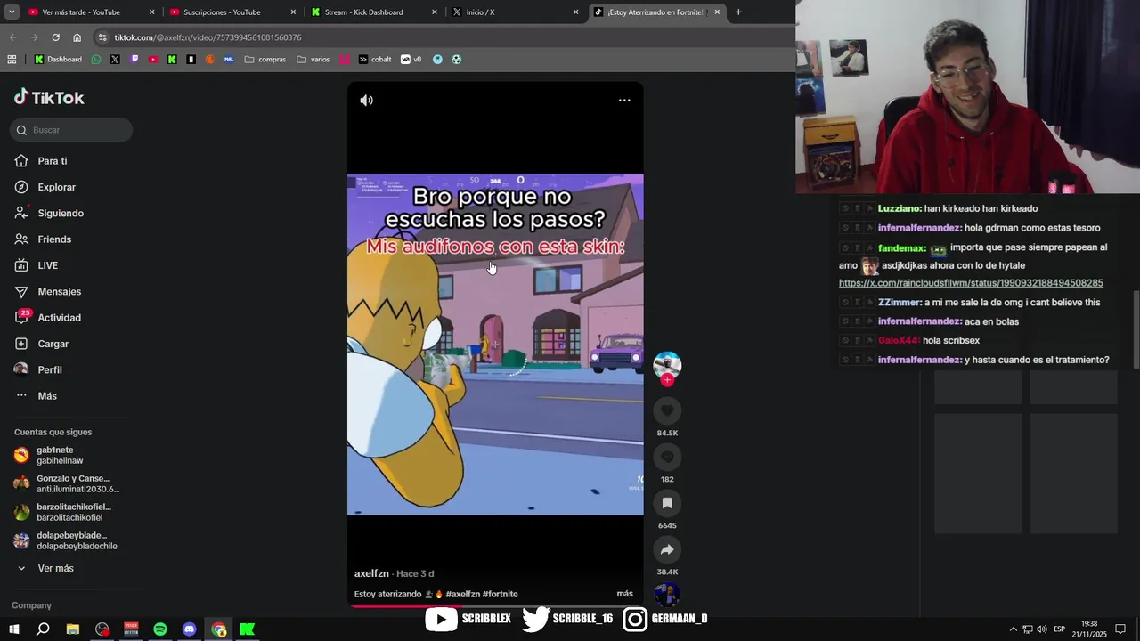Open Actividad notifications with 25 badge
This screenshot has height=641, width=1140.
point(59,318)
